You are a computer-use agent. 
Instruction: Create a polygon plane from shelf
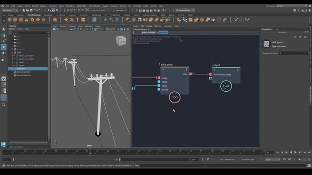click(38, 19)
